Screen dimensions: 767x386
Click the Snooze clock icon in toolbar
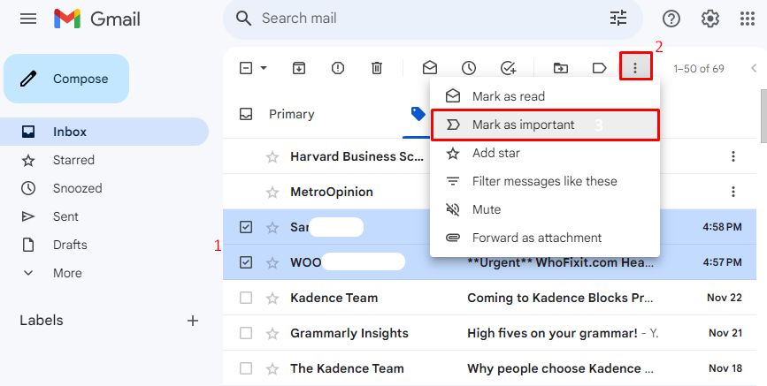click(x=469, y=68)
